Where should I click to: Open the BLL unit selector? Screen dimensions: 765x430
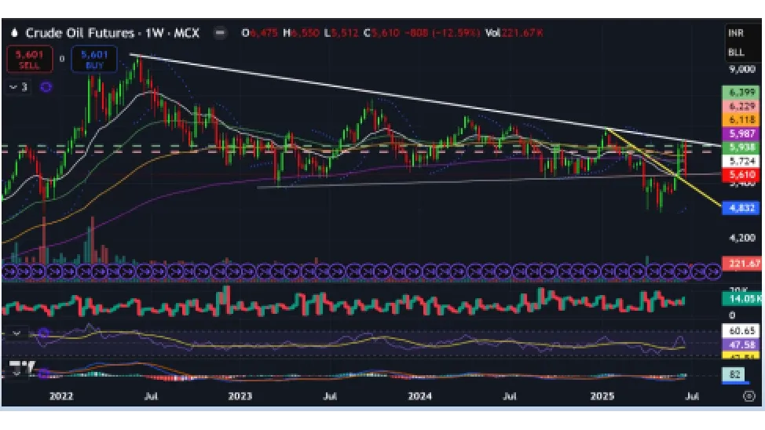tap(736, 52)
